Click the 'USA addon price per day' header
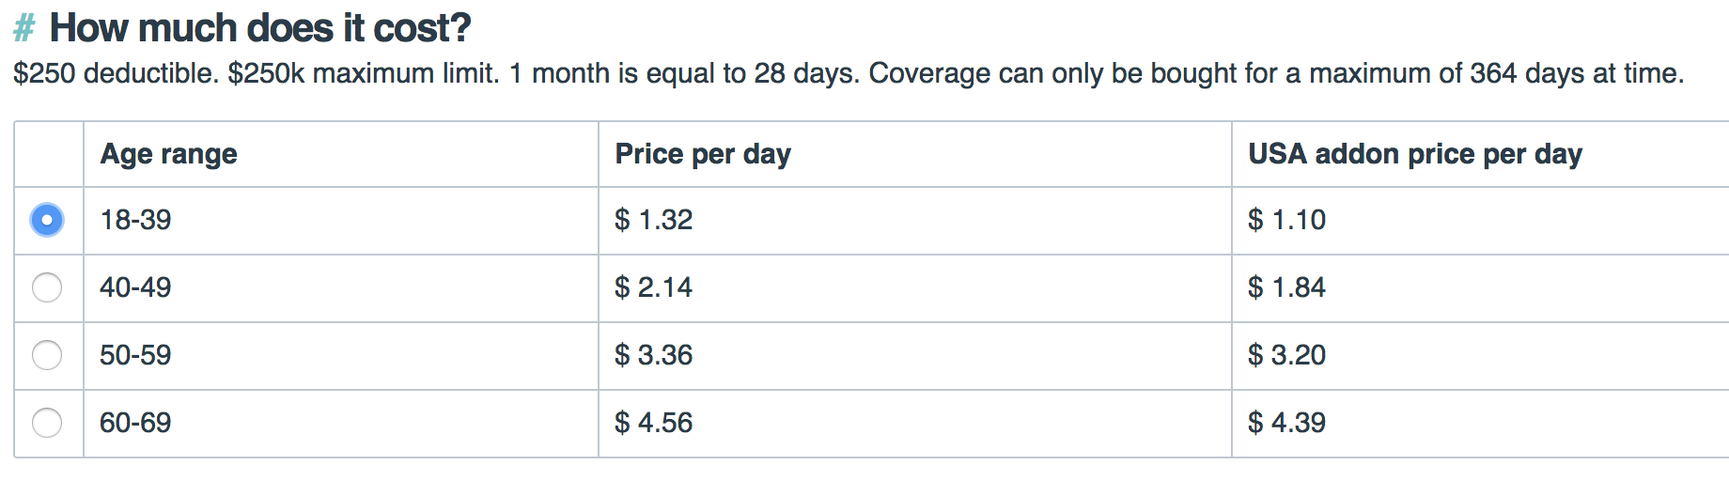Image resolution: width=1729 pixels, height=496 pixels. pyautogui.click(x=1481, y=154)
